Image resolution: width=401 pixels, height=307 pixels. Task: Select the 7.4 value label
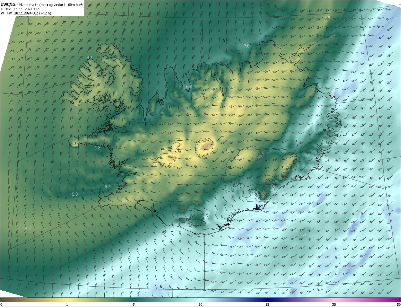304,234
